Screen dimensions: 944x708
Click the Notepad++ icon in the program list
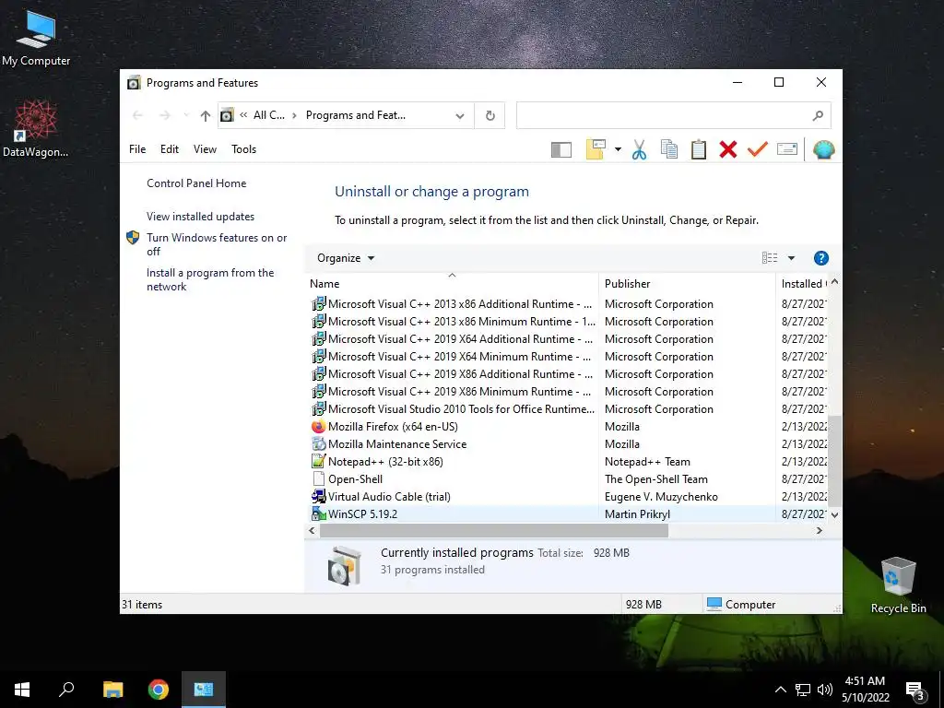point(318,462)
